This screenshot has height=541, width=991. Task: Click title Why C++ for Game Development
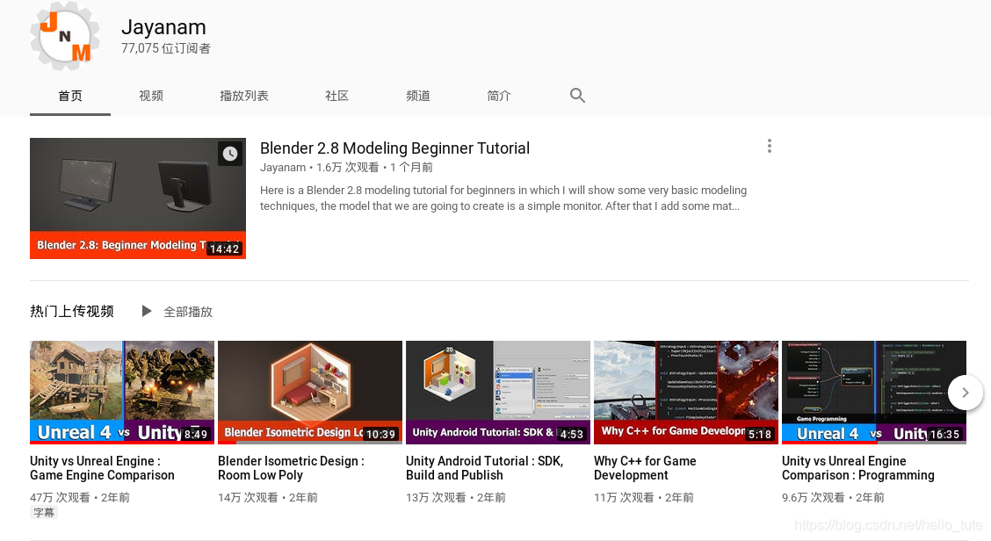645,468
